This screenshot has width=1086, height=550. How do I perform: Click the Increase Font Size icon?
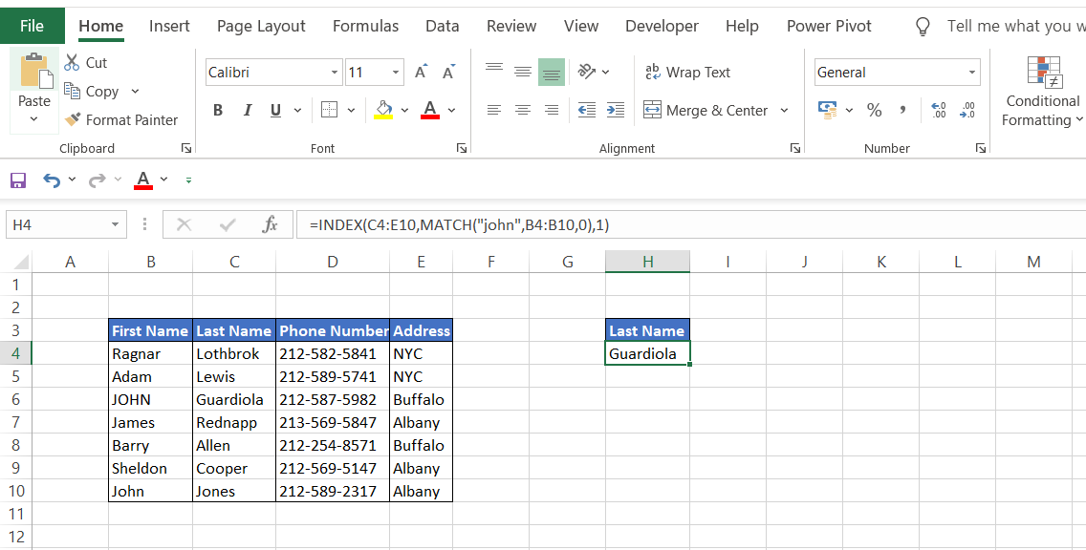tap(421, 73)
